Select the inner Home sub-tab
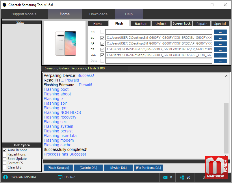Viewport: 232px width, 183px height. (98, 24)
